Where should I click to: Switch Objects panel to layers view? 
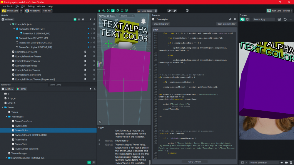[x=79, y=19]
